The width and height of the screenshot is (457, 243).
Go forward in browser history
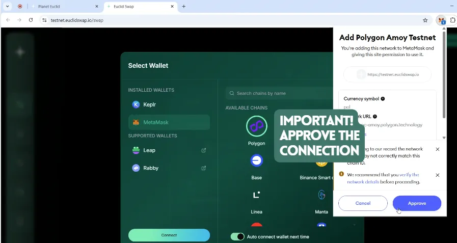[19, 20]
